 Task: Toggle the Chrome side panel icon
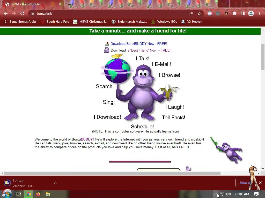(x=243, y=13)
